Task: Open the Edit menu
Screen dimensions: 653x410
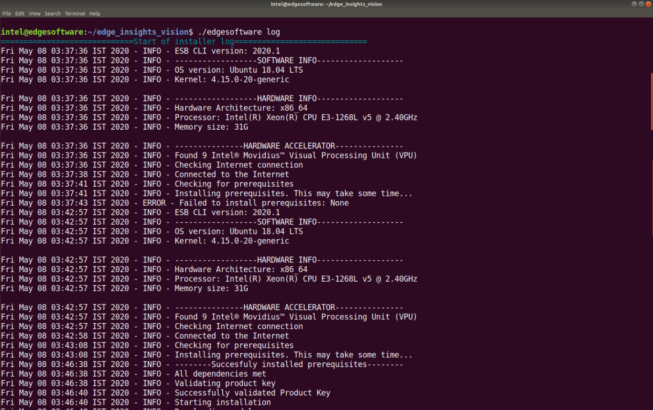Action: pyautogui.click(x=20, y=14)
